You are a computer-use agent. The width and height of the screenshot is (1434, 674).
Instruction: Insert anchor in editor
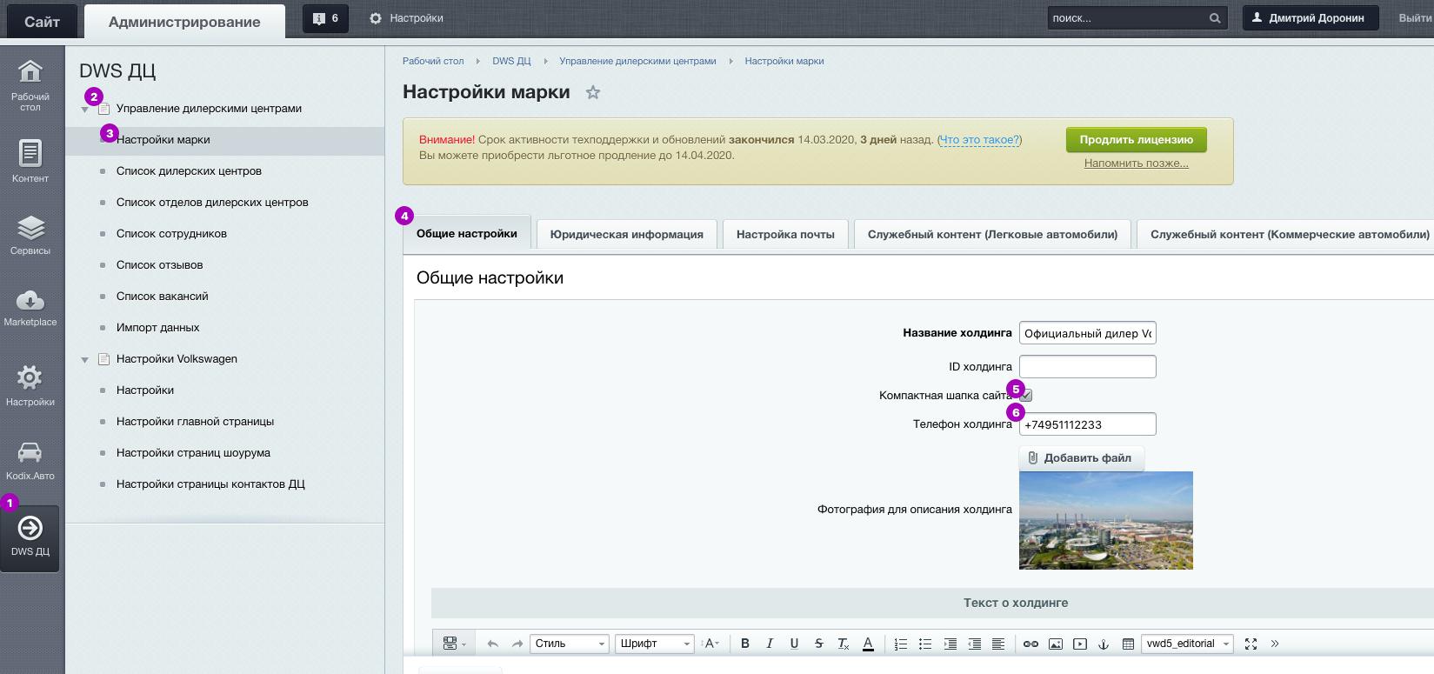click(x=1104, y=644)
